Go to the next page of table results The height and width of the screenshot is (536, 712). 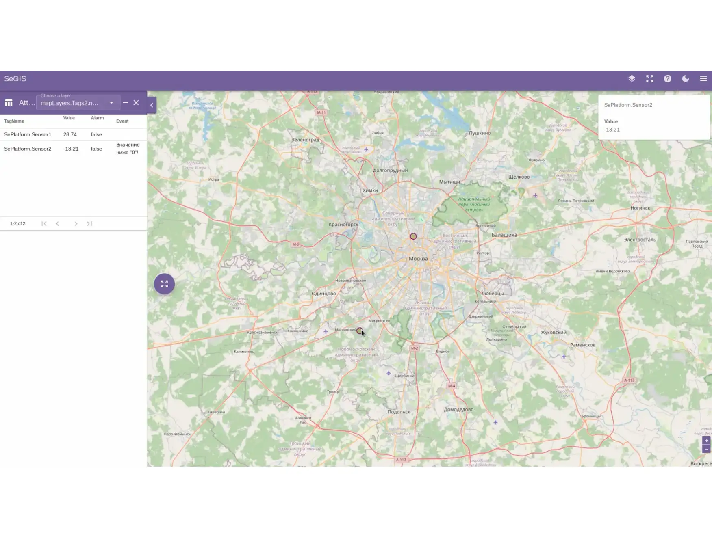[76, 223]
